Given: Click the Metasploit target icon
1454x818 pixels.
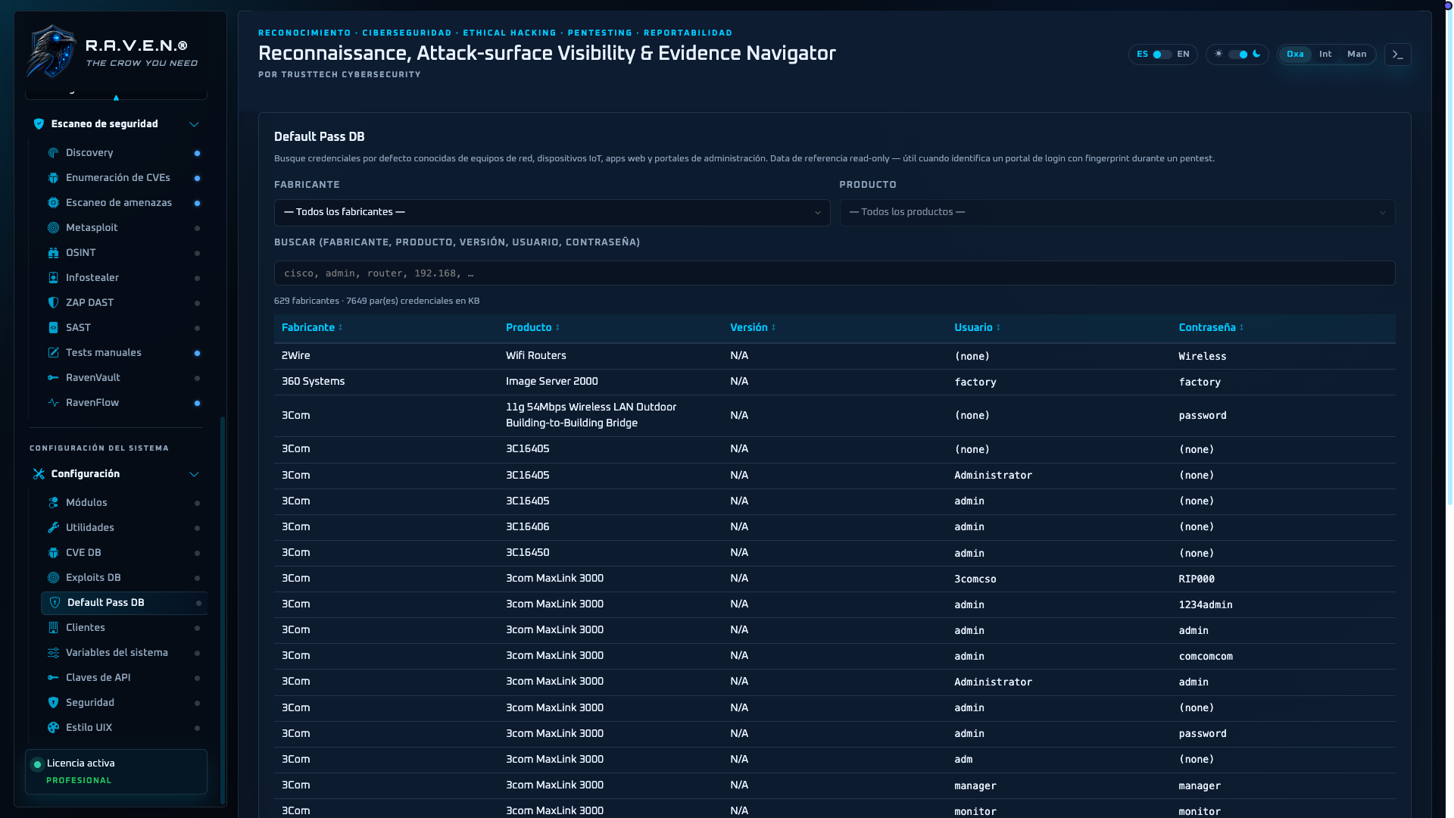Looking at the screenshot, I should [x=53, y=228].
